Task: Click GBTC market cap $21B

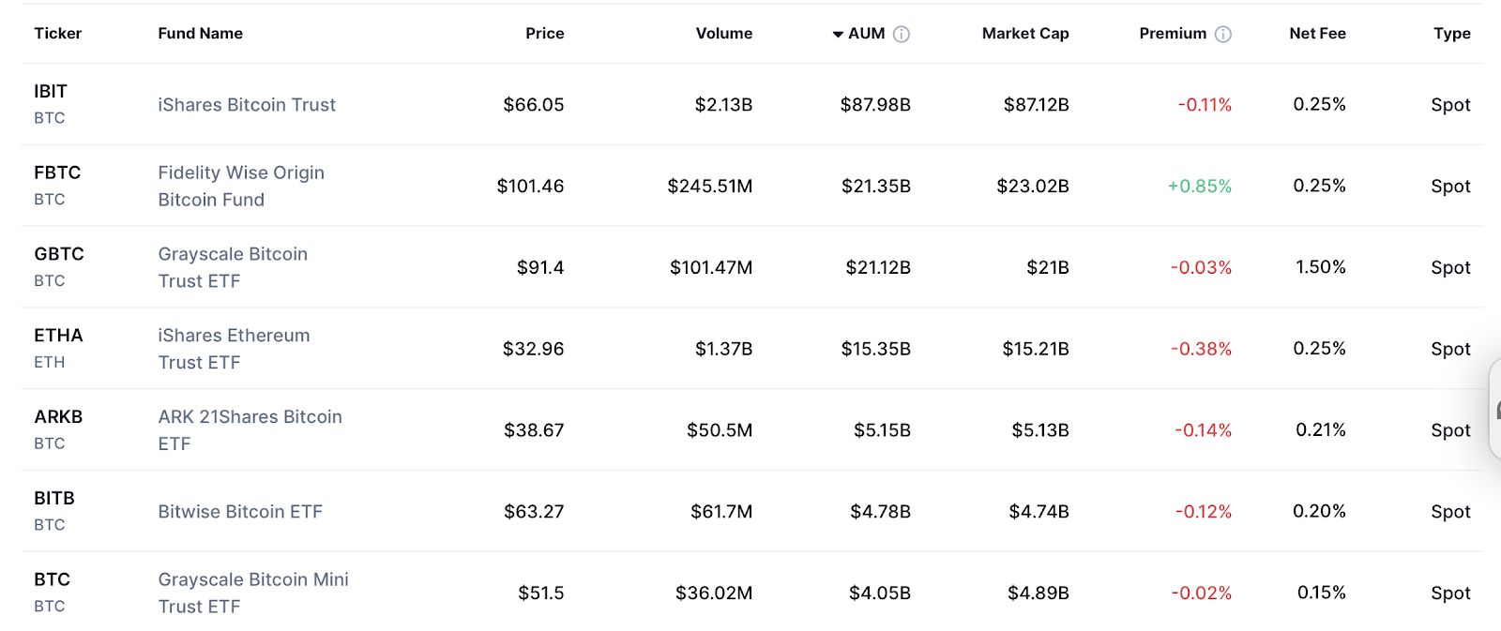Action: click(1048, 267)
